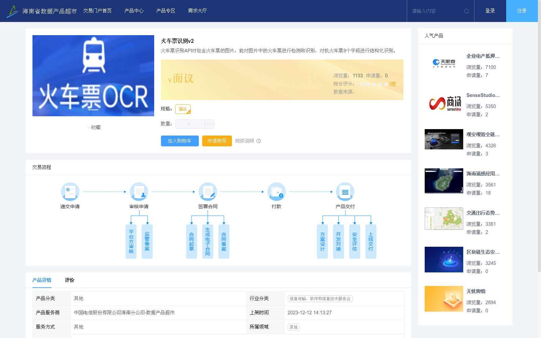The width and height of the screenshot is (541, 338).
Task: Open the 需求大厅 menu item
Action: click(197, 11)
